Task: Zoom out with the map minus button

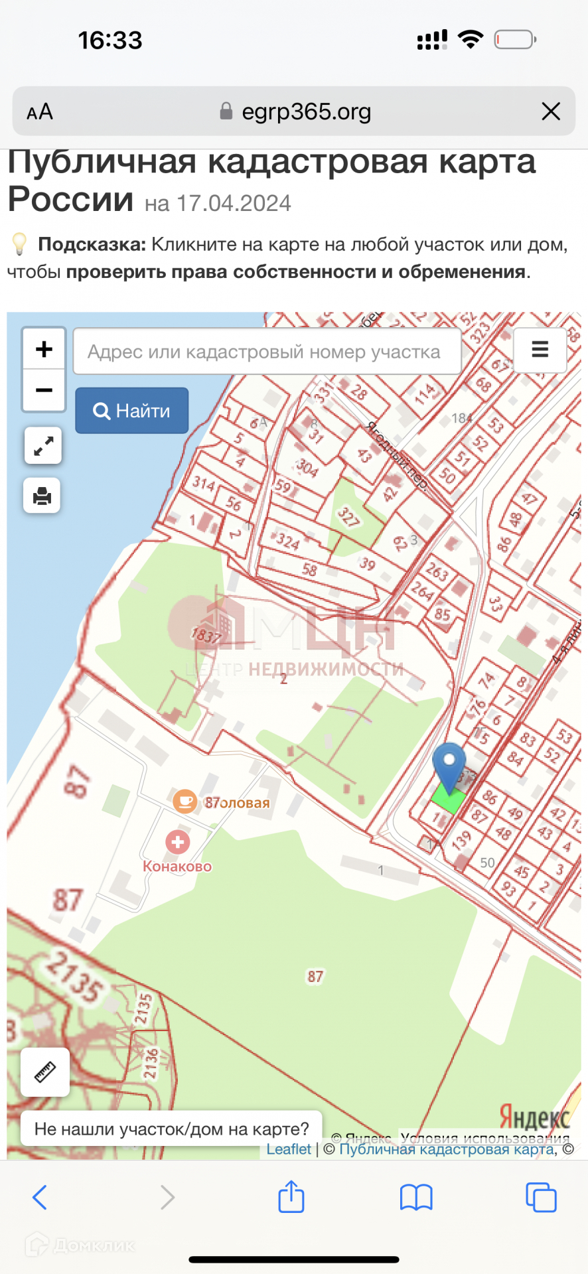Action: coord(44,390)
